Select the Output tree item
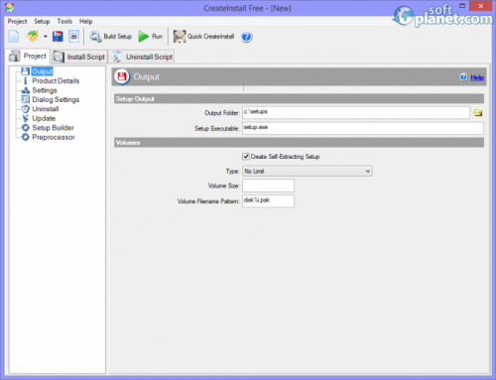This screenshot has width=496, height=380. [x=43, y=71]
